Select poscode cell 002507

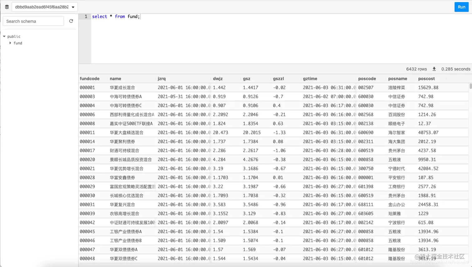tap(366, 88)
